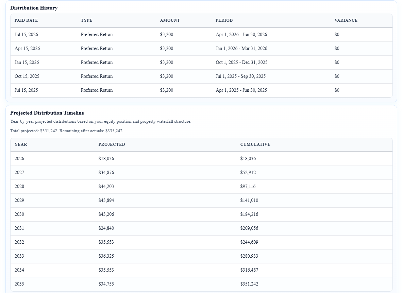Select period Jan 1, 2026 - Mar 31, 2026

tap(241, 48)
